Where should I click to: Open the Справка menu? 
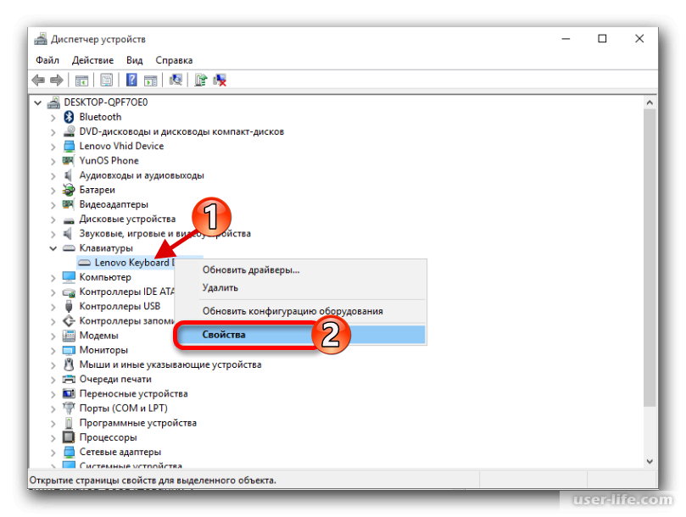[x=174, y=60]
